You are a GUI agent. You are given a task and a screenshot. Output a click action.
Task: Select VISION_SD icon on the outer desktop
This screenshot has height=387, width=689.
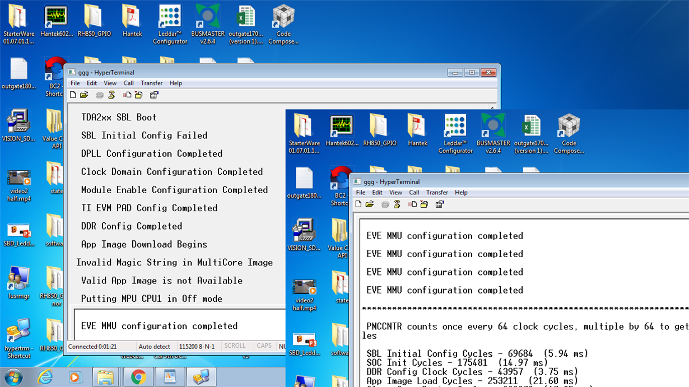click(x=18, y=125)
